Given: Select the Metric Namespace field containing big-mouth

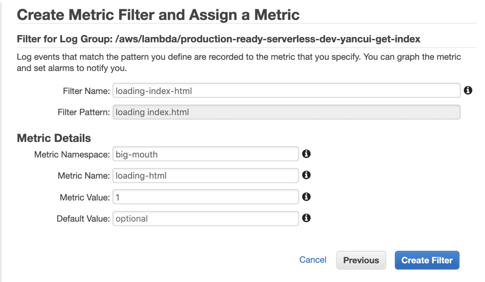Looking at the screenshot, I should [205, 154].
